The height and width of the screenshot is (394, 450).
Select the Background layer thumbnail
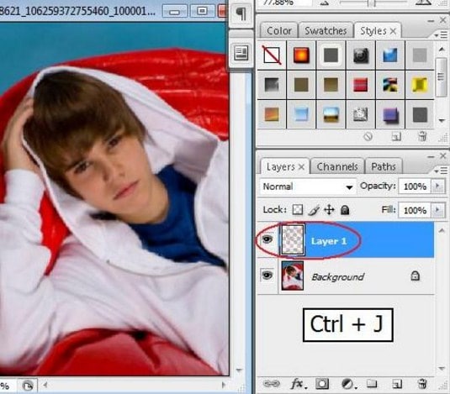(293, 276)
